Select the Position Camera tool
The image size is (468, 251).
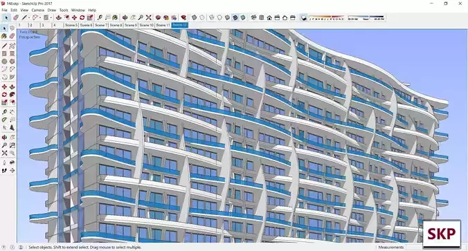pos(4,162)
